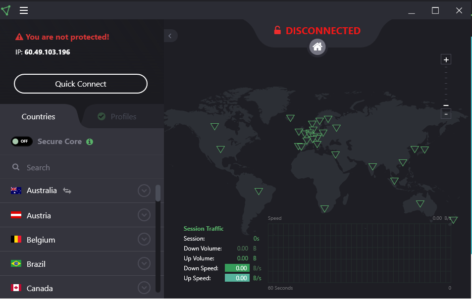Click the Secure Core info icon

pyautogui.click(x=90, y=142)
